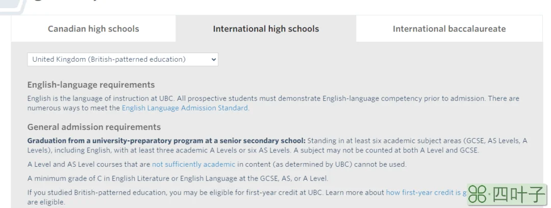Switch to the Canadian high schools tab
Viewport: 551px width, 208px height.
click(x=93, y=29)
